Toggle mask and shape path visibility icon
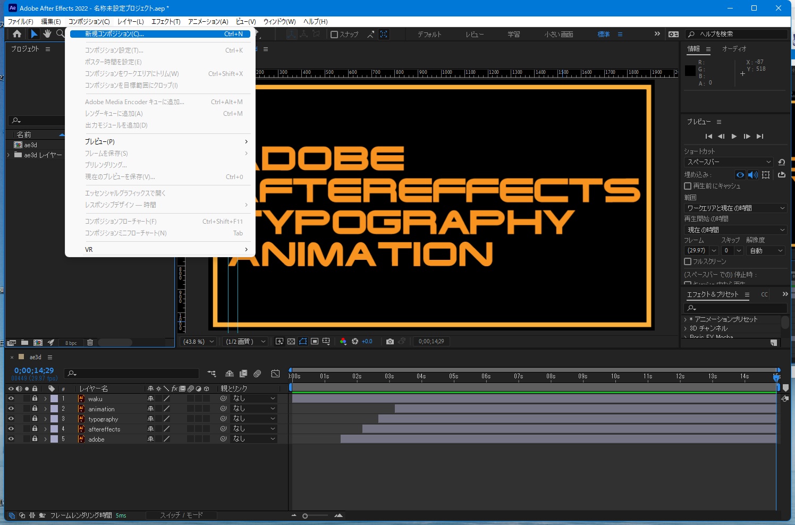 (x=303, y=341)
